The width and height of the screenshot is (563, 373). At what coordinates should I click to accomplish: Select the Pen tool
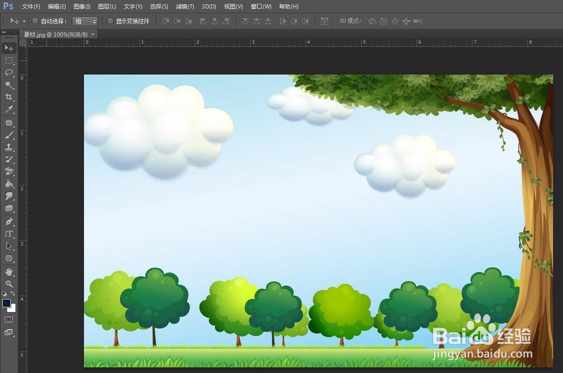click(8, 222)
